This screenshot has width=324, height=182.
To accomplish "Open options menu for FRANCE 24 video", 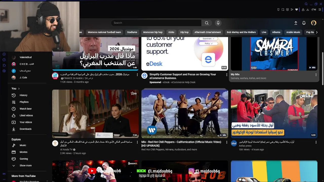I will click(x=137, y=75).
